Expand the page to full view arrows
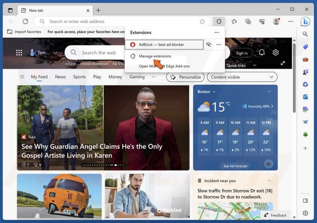 283,63
